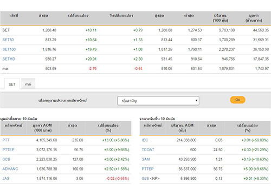This screenshot has width=271, height=195.
Task: Select TCOAT last price 24.50
Action: (x=218, y=149)
